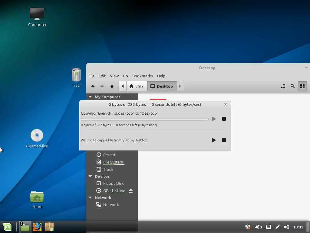Open Trash in the sidebar
This screenshot has width=310, height=233.
(x=108, y=169)
